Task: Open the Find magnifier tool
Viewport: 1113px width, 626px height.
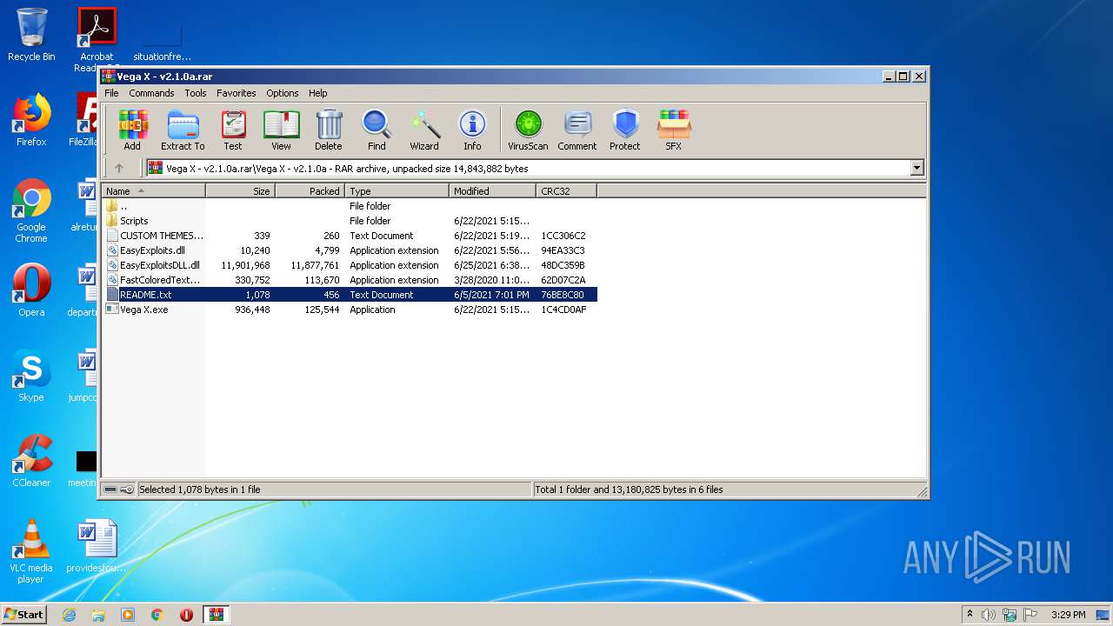Action: [377, 130]
